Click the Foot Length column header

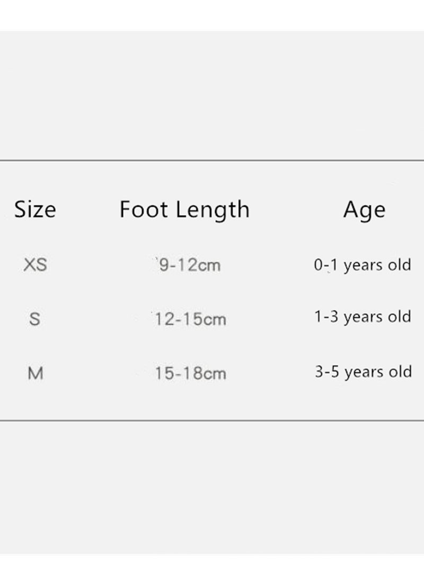[185, 210]
